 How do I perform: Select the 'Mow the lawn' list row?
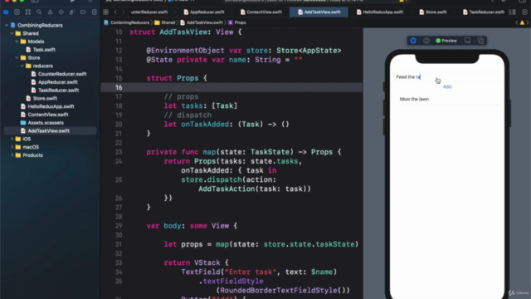449,100
